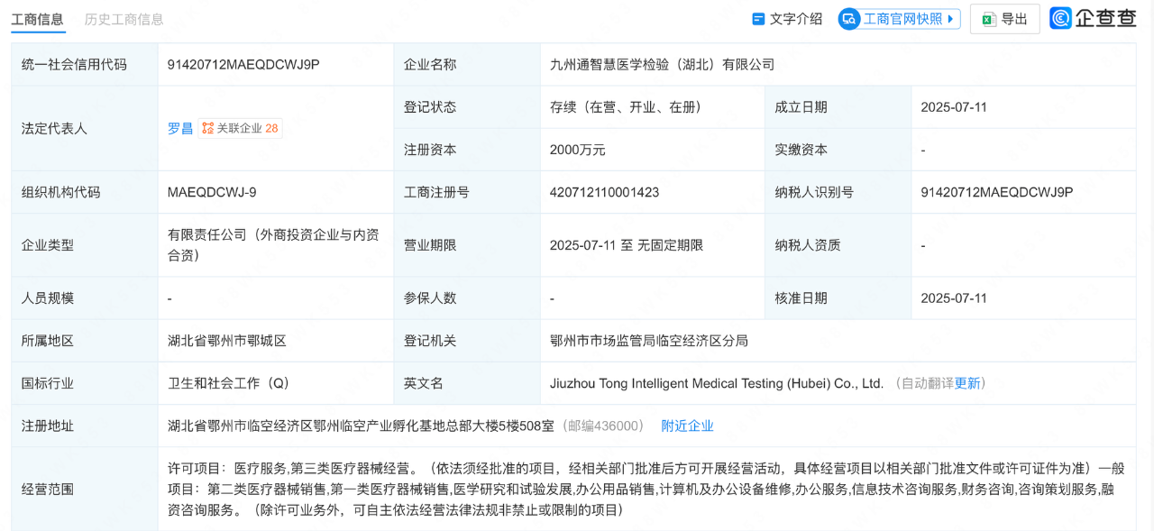View 关联企业 28 related companies

click(x=240, y=128)
